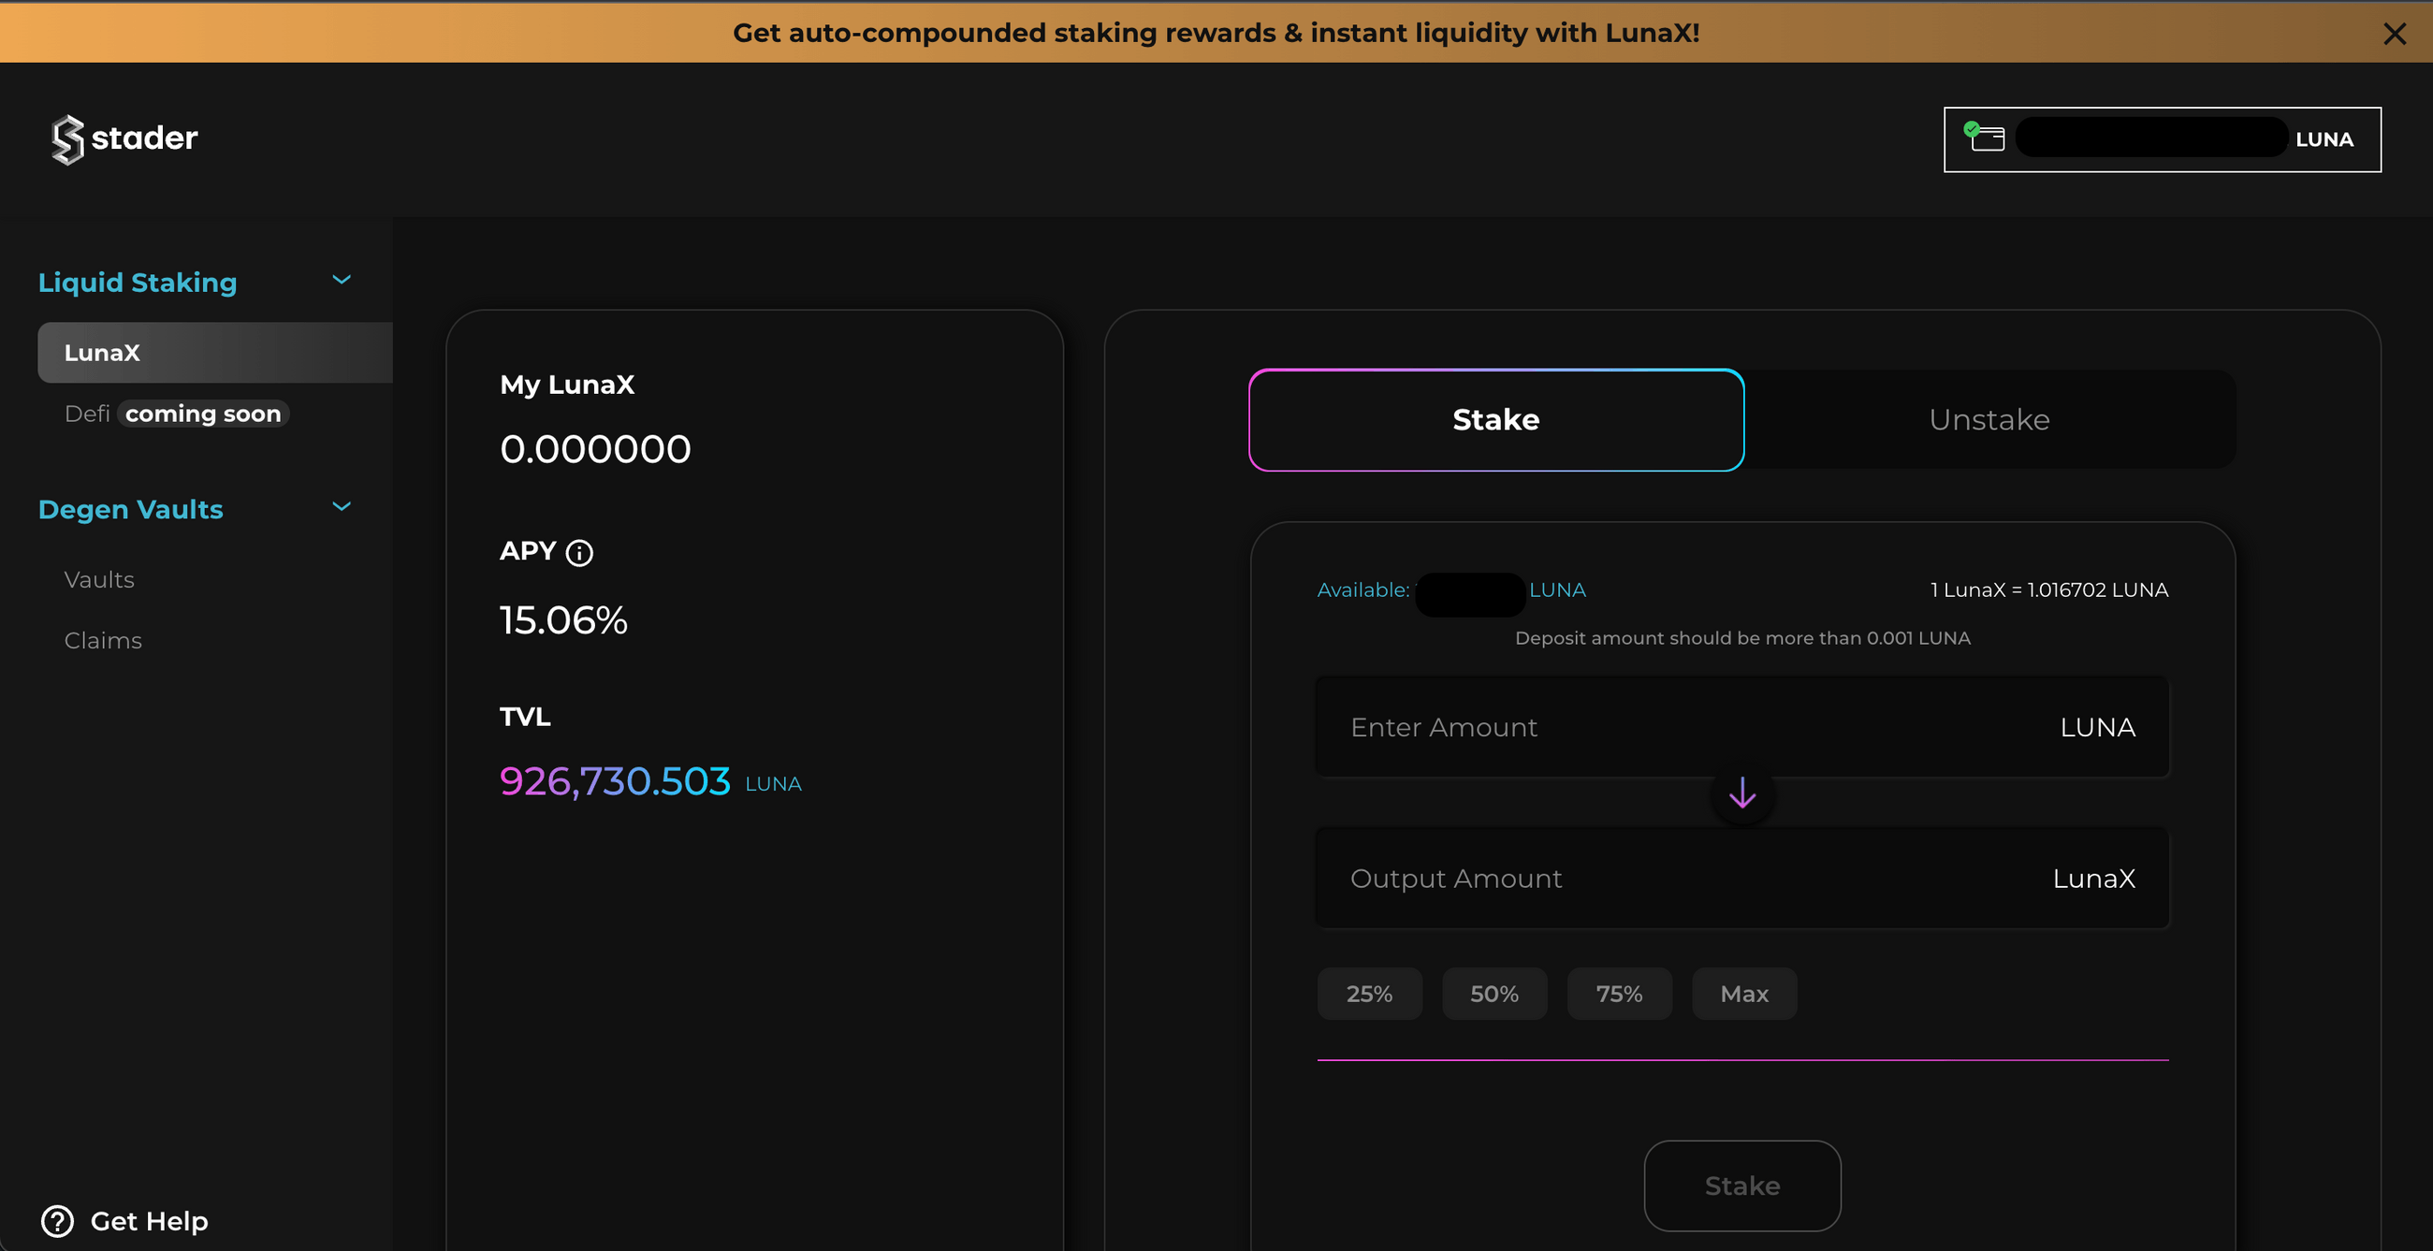Image resolution: width=2433 pixels, height=1251 pixels.
Task: Open the connected wallet LUNA dropdown
Action: click(2161, 139)
